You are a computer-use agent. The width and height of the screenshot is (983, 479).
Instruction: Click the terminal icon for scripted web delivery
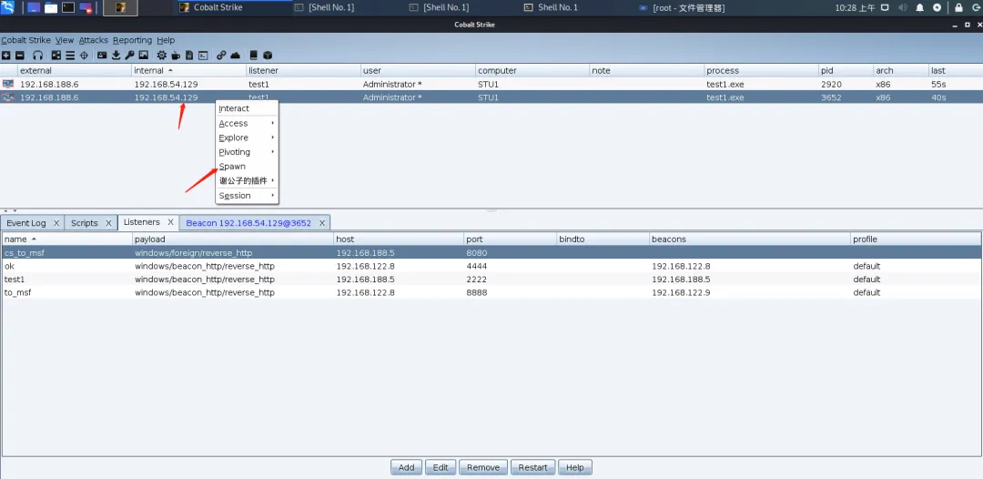click(203, 56)
